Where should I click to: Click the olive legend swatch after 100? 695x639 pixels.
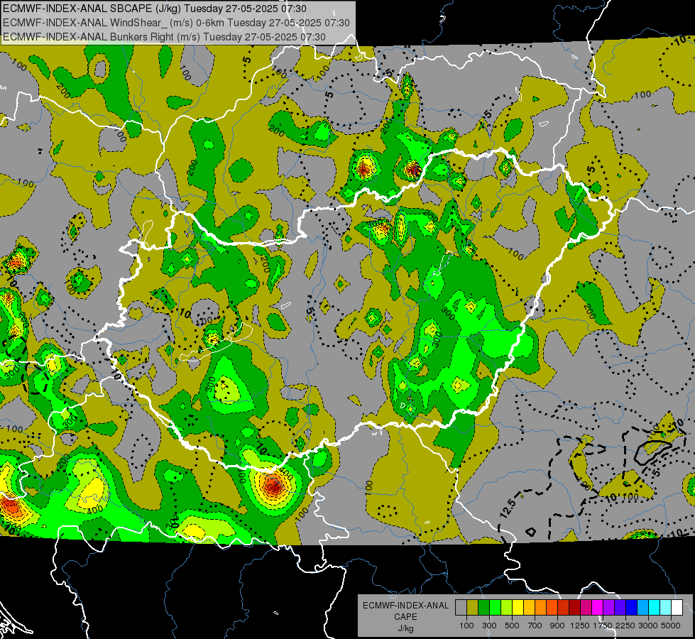(x=473, y=608)
